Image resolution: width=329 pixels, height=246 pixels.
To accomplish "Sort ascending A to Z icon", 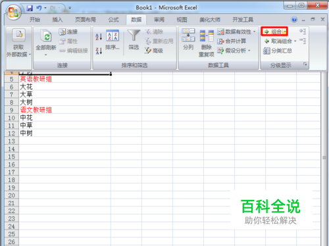I will point(99,37).
